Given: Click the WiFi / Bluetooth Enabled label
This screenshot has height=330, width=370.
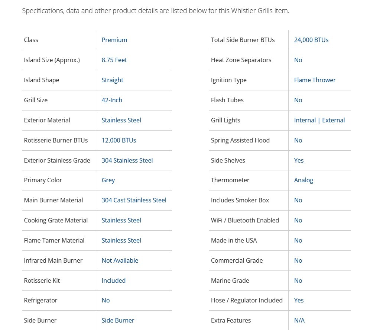Looking at the screenshot, I should coord(244,220).
